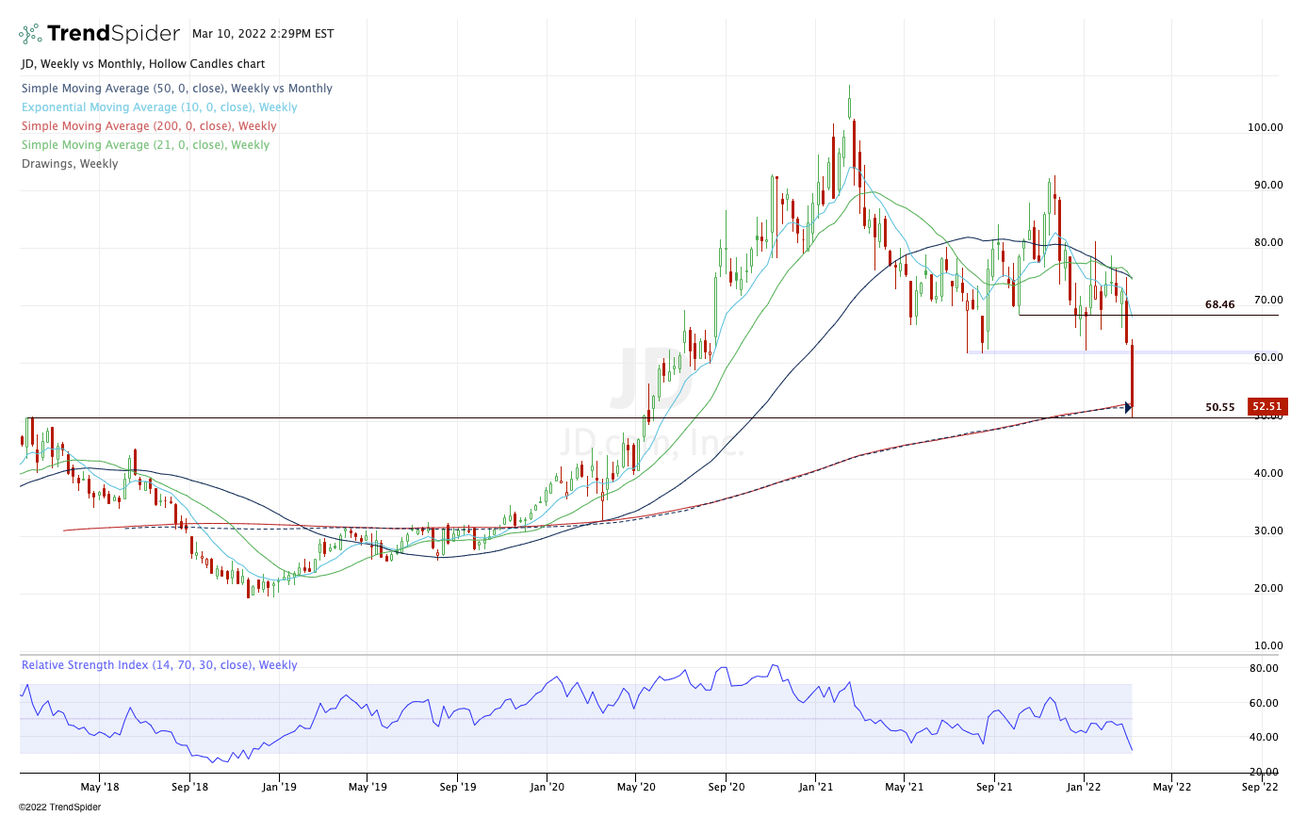
Task: Click the JD Weekly vs Monthly chart title
Action: pos(142,64)
